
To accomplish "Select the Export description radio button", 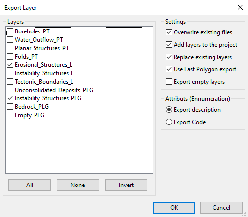I will pyautogui.click(x=169, y=110).
